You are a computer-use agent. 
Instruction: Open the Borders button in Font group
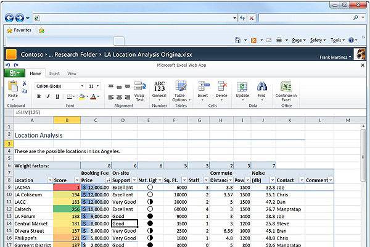pos(70,96)
